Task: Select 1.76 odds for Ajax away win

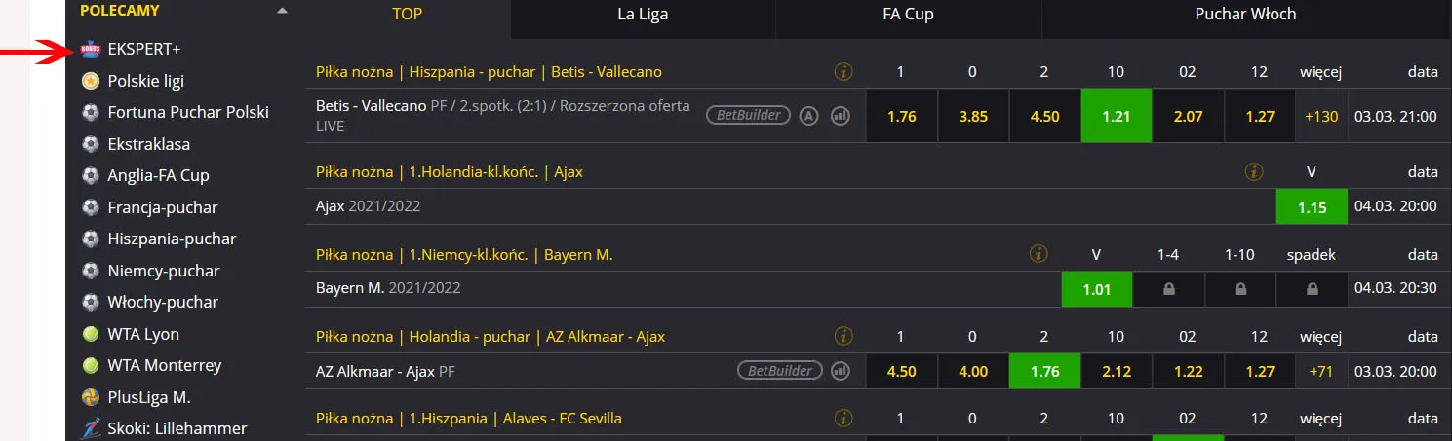Action: tap(1044, 371)
